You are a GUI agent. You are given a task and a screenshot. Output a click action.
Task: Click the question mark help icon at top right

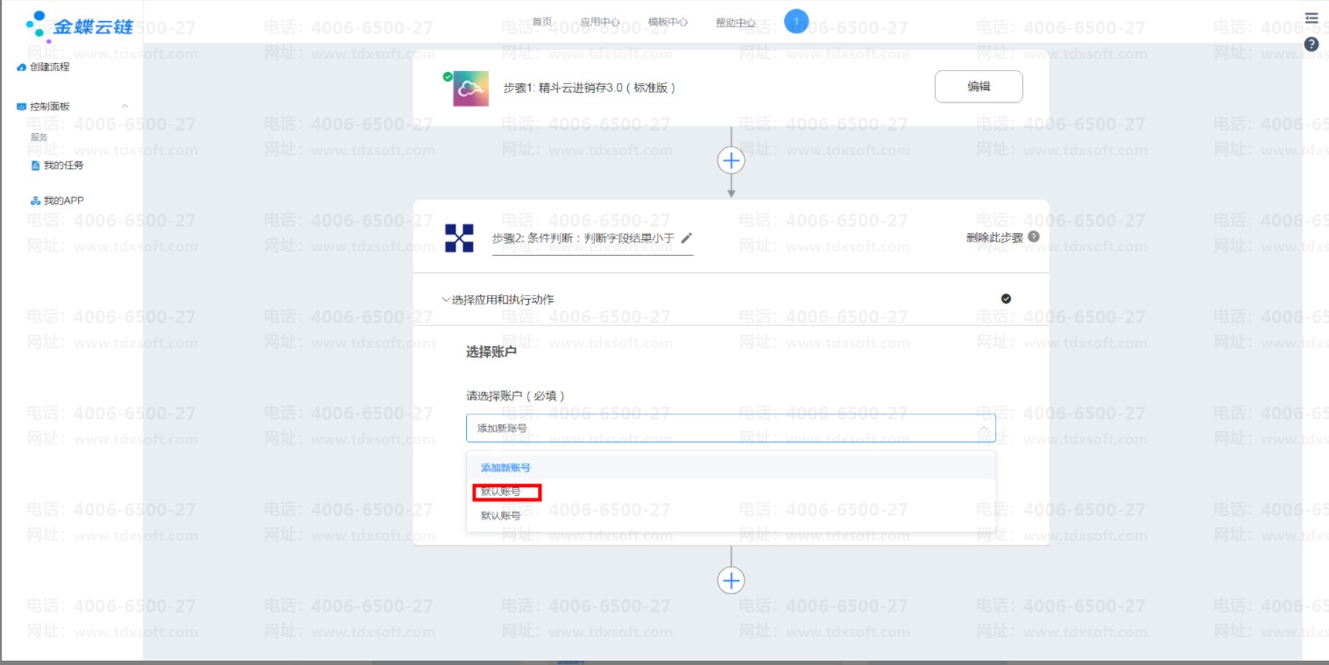[1311, 44]
